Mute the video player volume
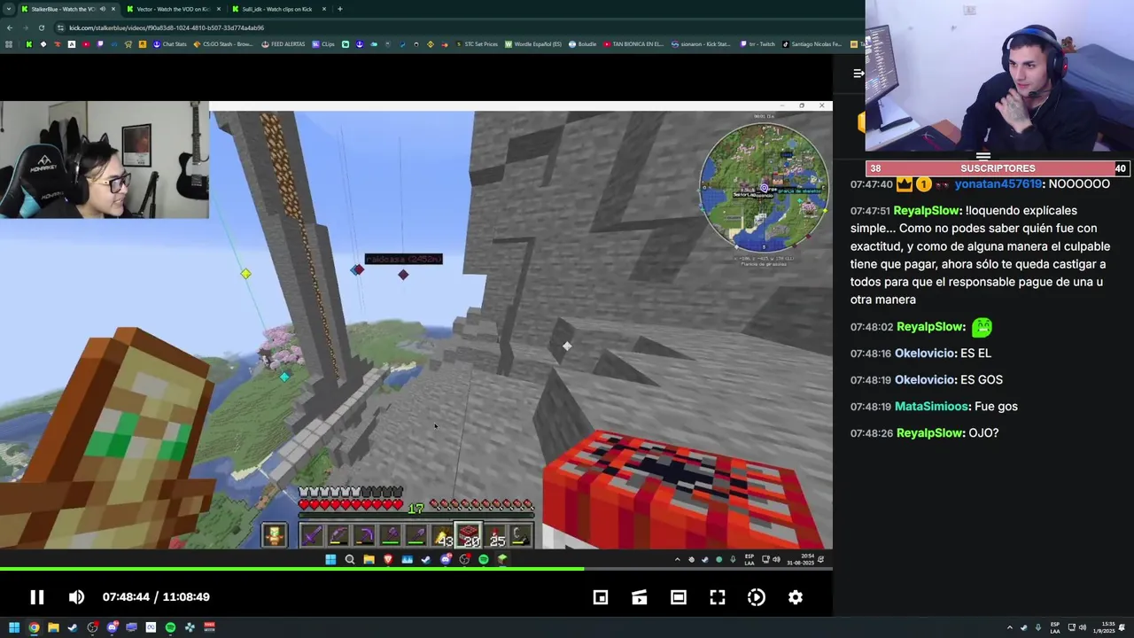Screen dimensions: 1134x638 [x=77, y=597]
